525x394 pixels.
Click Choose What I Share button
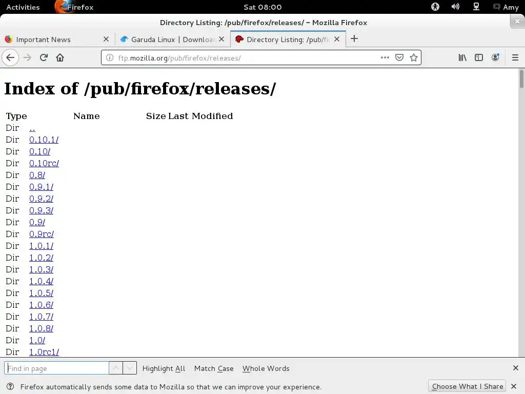tap(468, 386)
